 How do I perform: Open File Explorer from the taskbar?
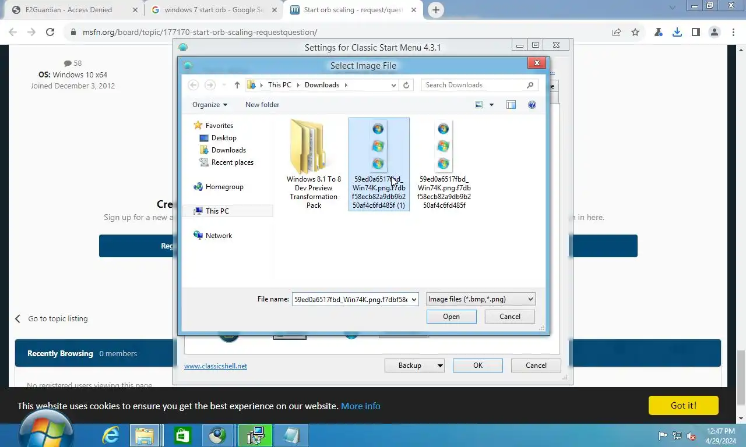pos(145,435)
